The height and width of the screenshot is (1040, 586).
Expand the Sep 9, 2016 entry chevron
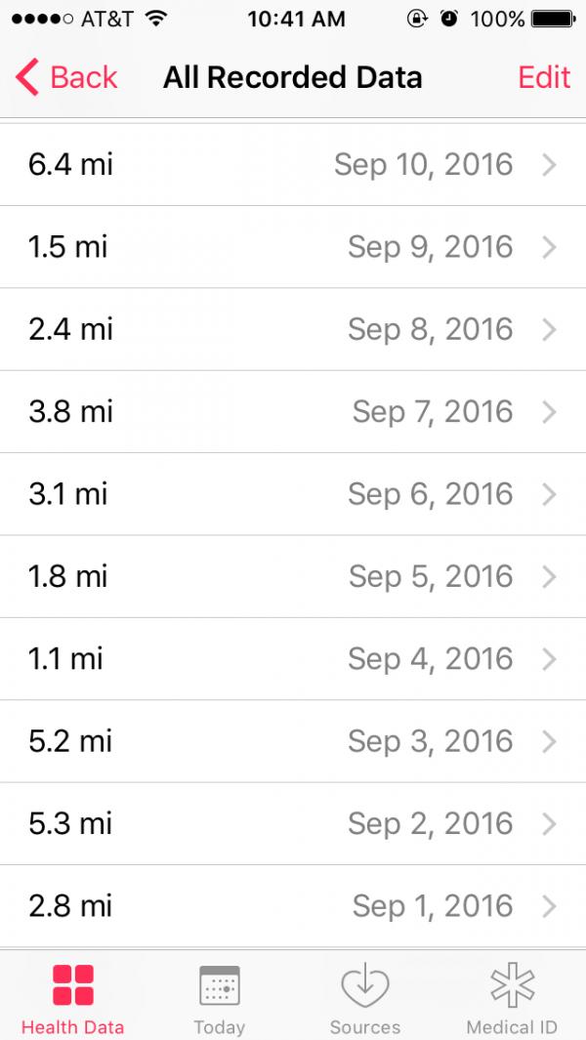[x=549, y=247]
